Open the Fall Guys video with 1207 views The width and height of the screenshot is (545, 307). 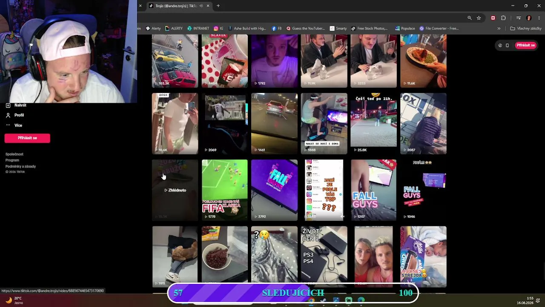point(373,190)
